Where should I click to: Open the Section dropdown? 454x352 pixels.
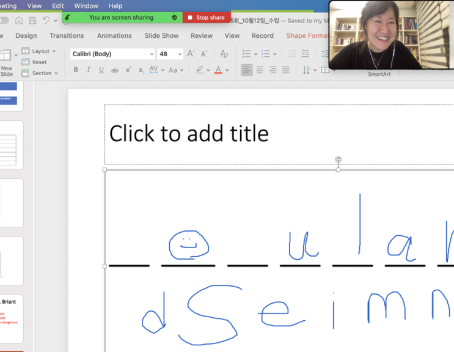tap(40, 73)
